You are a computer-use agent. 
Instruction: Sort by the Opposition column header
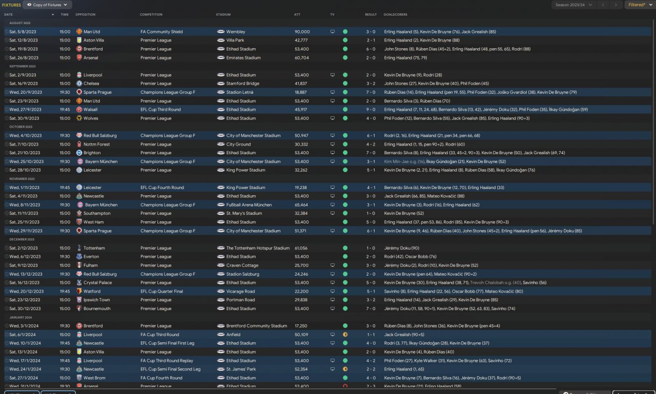pyautogui.click(x=86, y=14)
